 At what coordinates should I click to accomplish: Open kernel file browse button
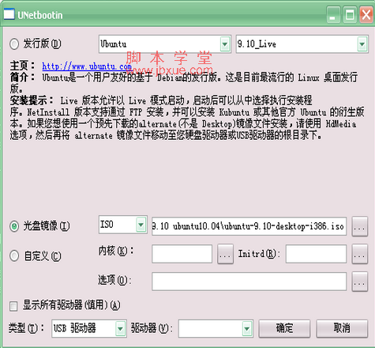[x=225, y=254]
